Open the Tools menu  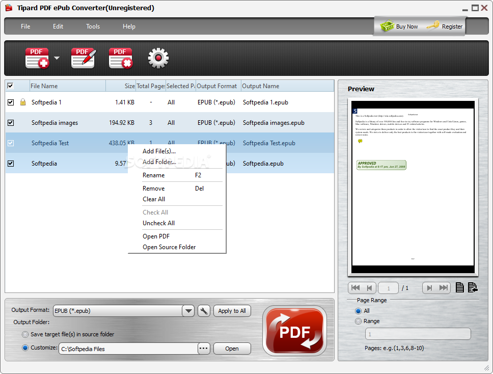(93, 26)
